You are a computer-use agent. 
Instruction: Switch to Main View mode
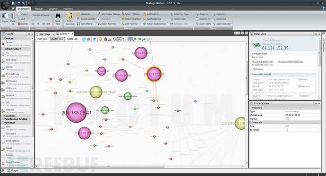(43, 39)
